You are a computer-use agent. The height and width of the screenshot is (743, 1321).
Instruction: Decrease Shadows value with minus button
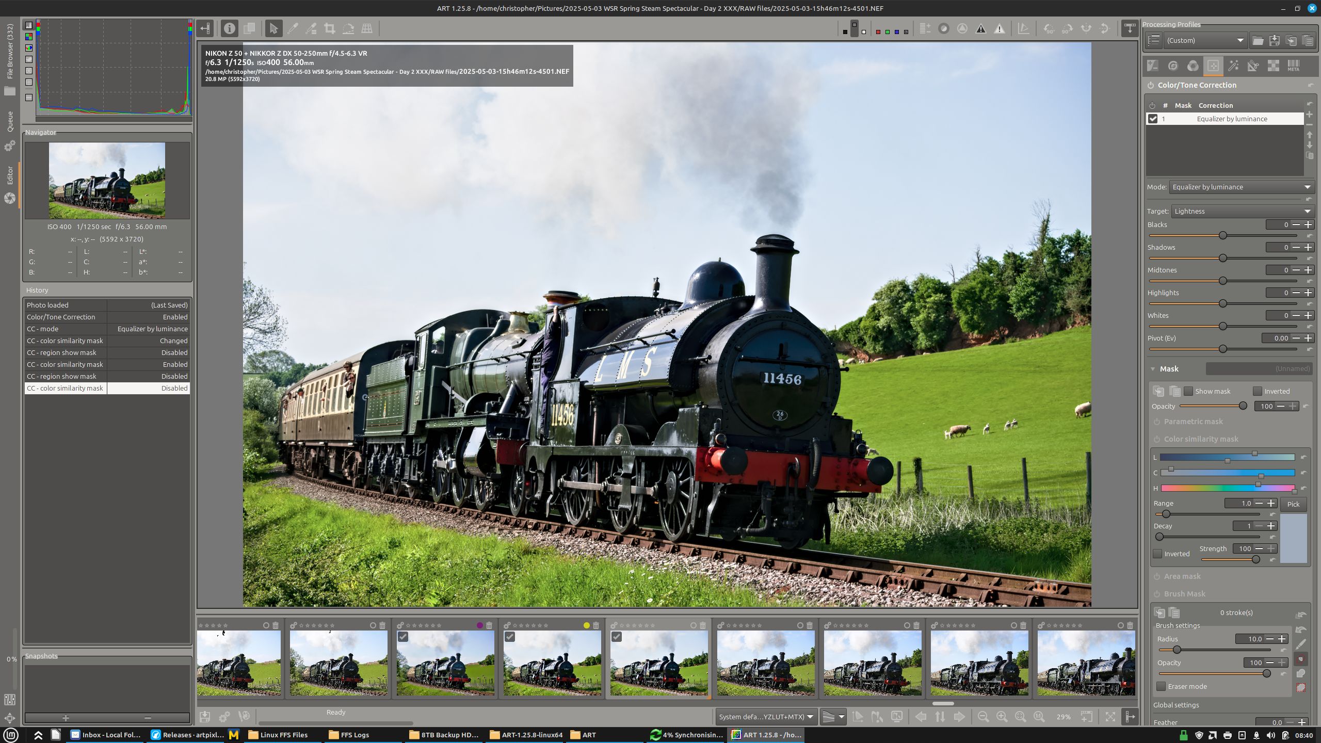1296,247
